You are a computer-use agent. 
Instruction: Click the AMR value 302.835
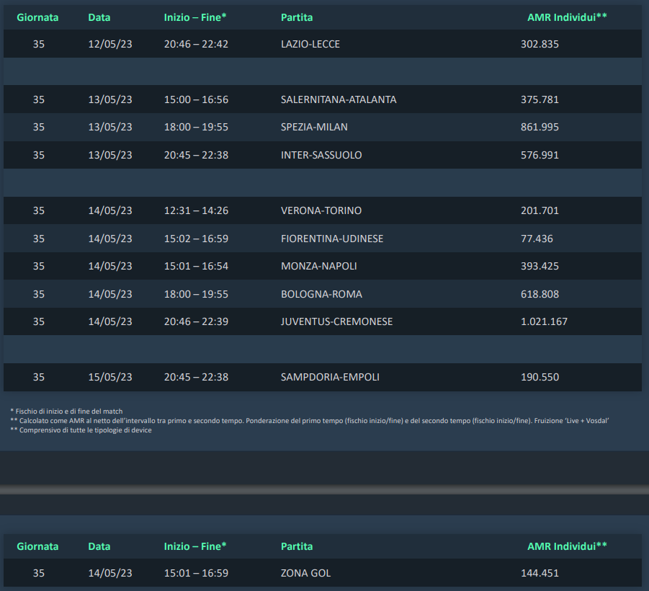540,44
